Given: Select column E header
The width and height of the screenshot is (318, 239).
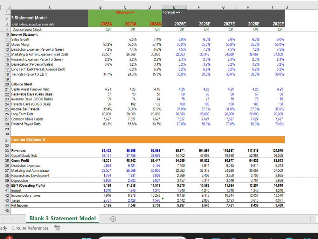Looking at the screenshot, I should (x=174, y=8).
